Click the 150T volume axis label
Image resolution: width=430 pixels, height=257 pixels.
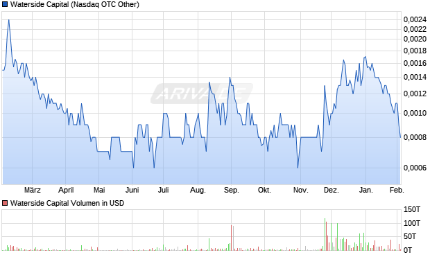pyautogui.click(x=412, y=210)
